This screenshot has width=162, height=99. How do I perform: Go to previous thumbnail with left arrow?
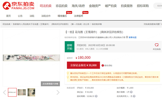pos(5,92)
